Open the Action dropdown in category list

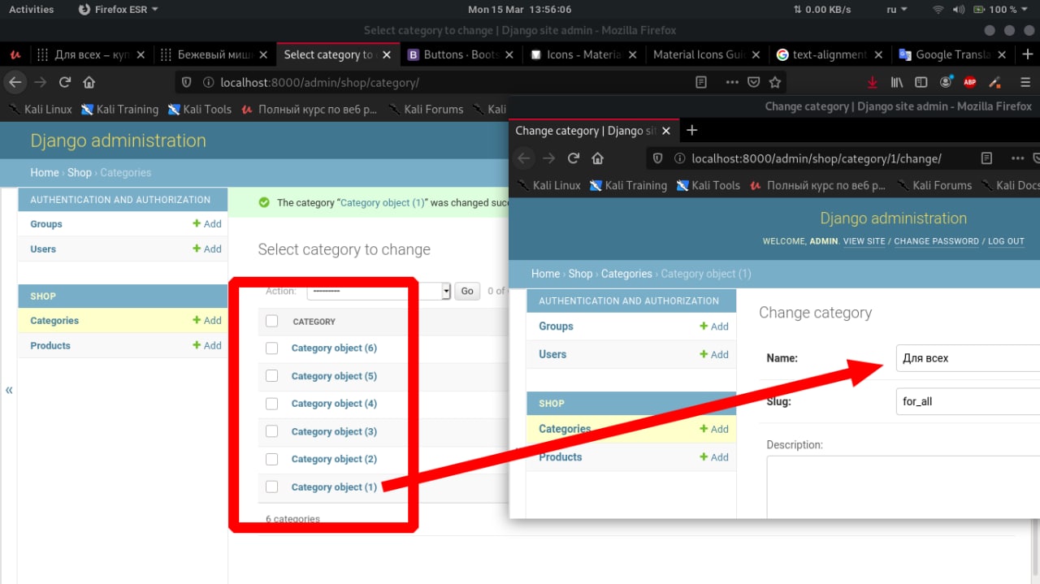[x=379, y=291]
